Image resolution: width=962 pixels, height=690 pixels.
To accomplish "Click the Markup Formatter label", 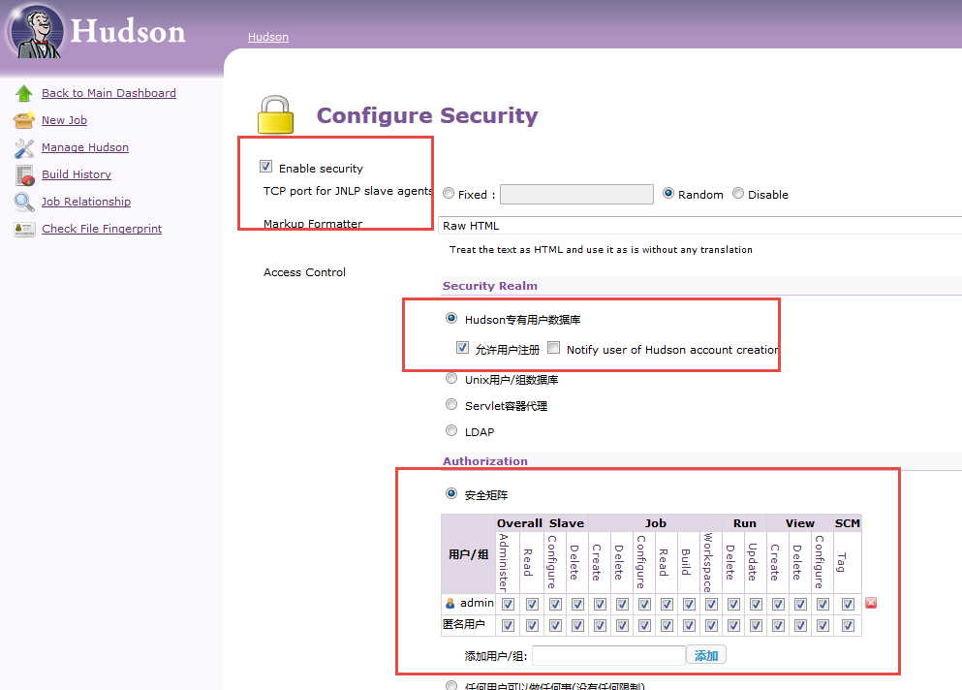I will tap(313, 224).
